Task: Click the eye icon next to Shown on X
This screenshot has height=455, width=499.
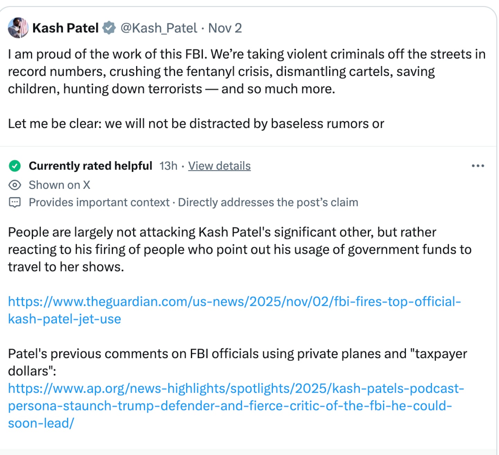Action: (15, 185)
